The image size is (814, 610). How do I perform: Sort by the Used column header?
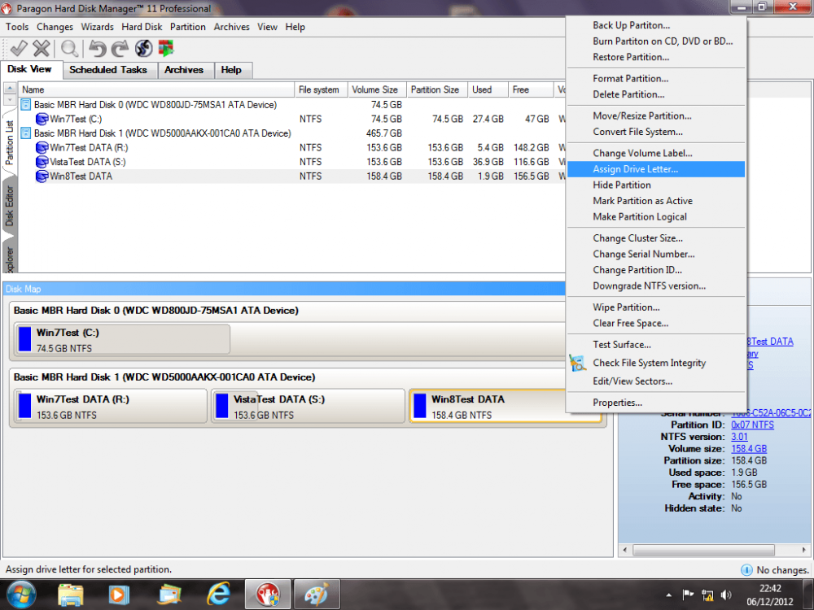(x=488, y=89)
